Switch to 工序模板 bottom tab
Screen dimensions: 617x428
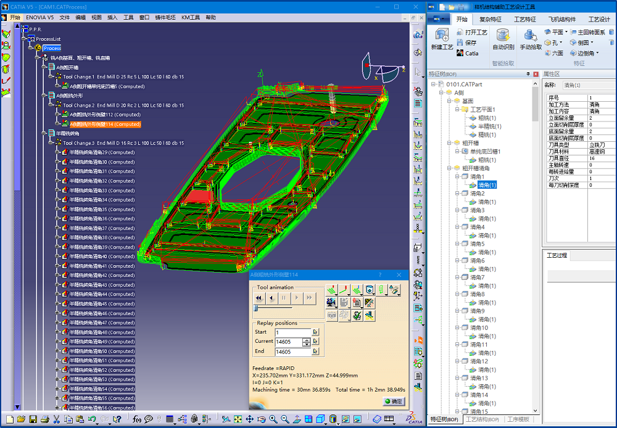coord(518,419)
